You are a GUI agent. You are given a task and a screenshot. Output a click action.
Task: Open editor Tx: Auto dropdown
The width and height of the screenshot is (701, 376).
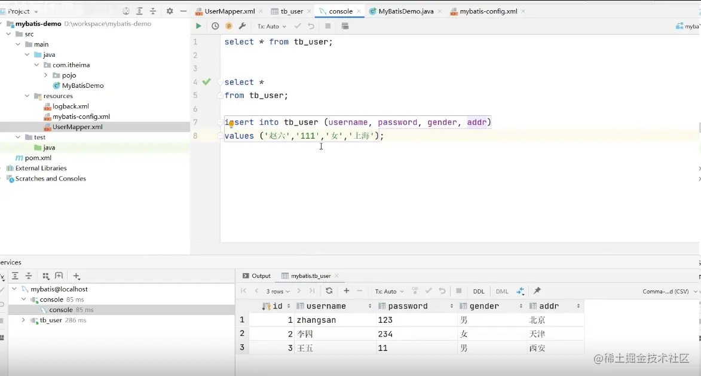pos(272,26)
